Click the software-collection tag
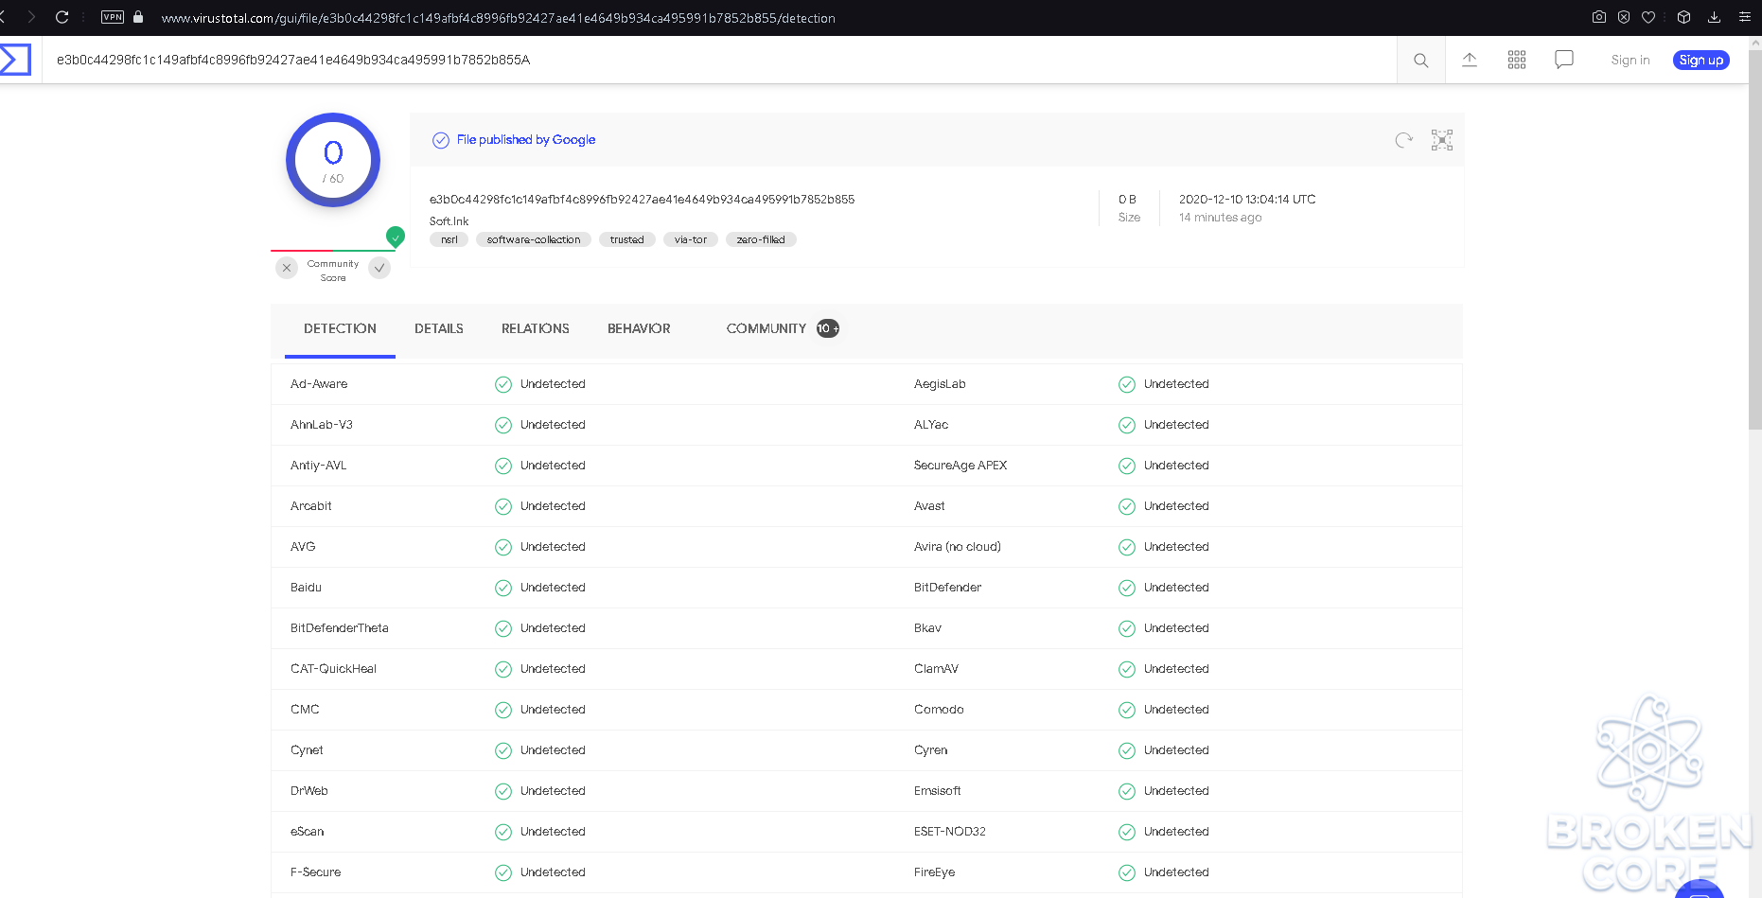This screenshot has height=898, width=1762. 534,239
